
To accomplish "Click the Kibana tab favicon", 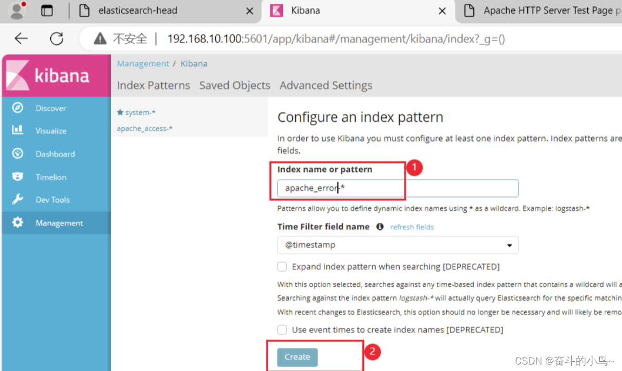I will [276, 11].
